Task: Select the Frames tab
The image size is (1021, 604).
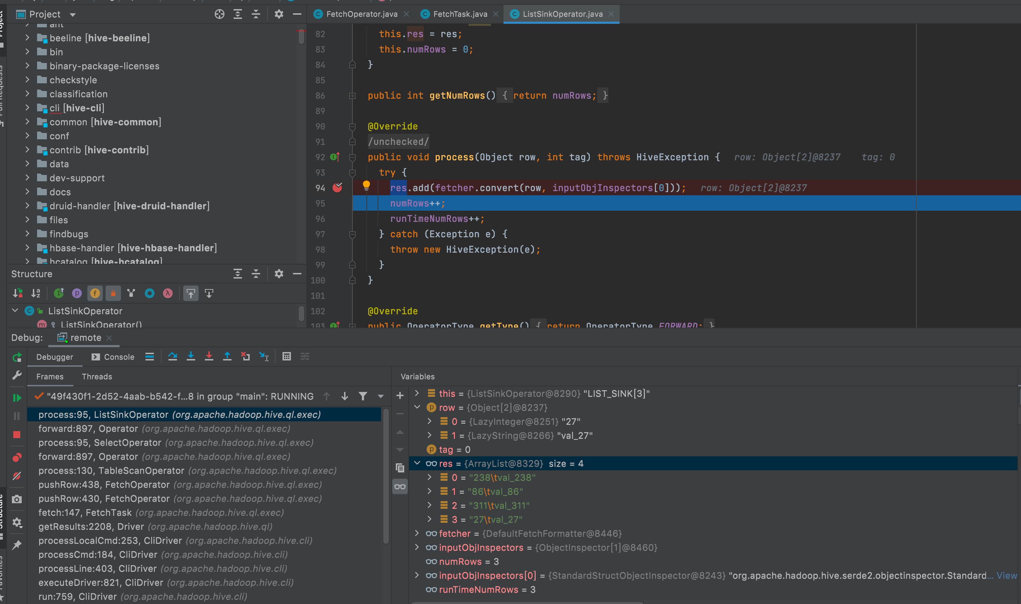Action: tap(50, 377)
